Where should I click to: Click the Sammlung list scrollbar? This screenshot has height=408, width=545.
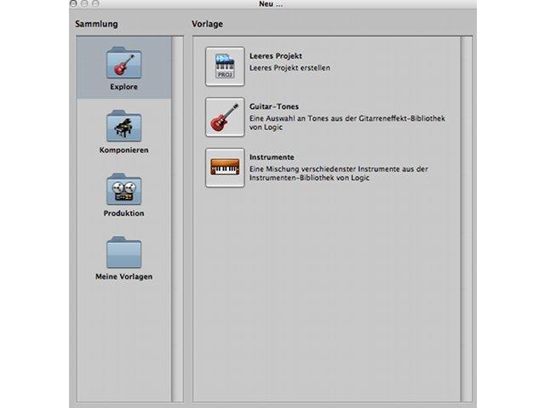point(178,219)
